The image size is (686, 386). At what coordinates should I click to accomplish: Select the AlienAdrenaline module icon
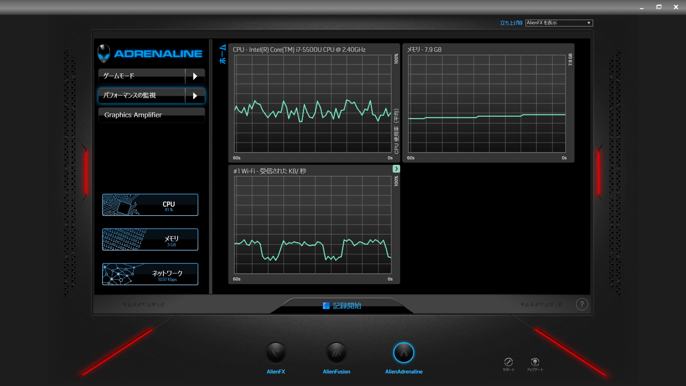[404, 353]
